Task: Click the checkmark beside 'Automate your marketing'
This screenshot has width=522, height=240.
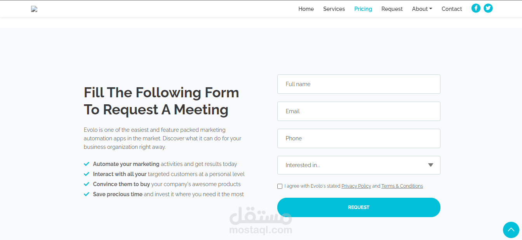Action: (87, 164)
